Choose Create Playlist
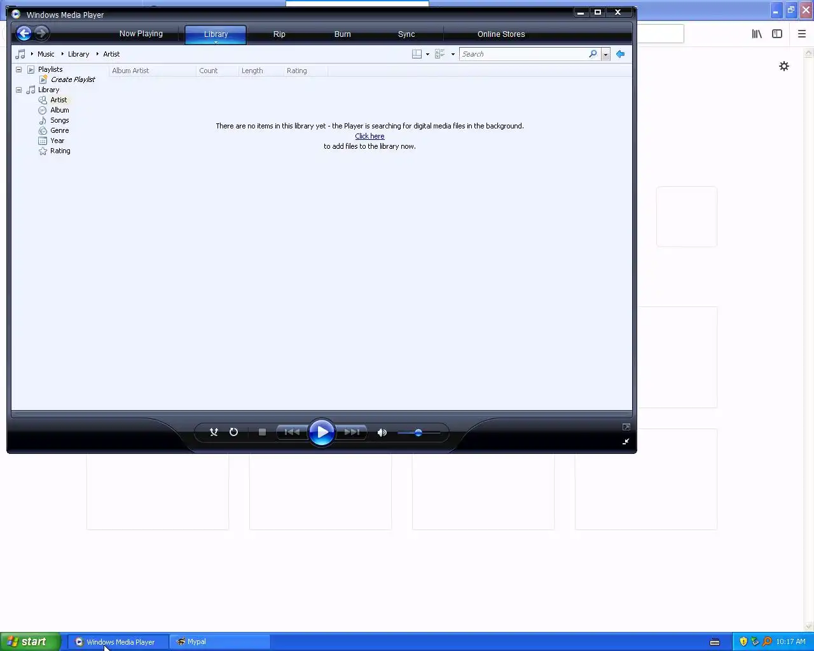 pos(73,79)
